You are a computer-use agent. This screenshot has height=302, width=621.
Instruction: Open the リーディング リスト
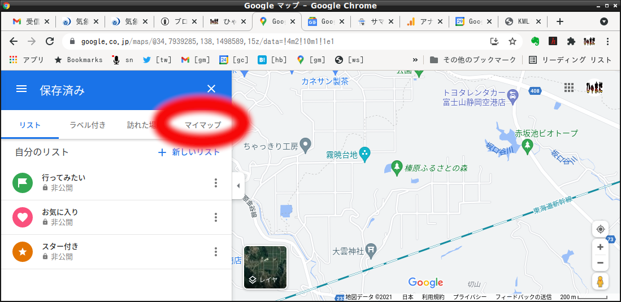click(x=570, y=60)
